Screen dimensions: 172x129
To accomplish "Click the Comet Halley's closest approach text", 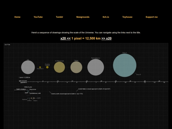I will click(x=94, y=89).
